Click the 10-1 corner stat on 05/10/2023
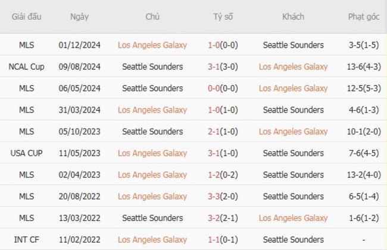This screenshot has width=387, height=250. pos(354,132)
